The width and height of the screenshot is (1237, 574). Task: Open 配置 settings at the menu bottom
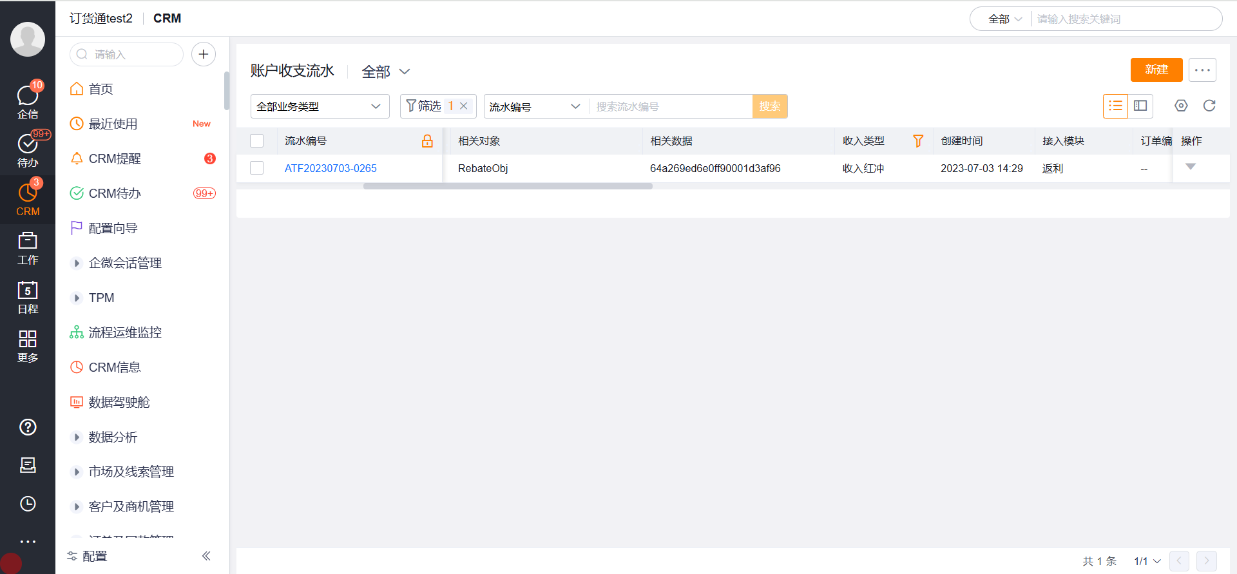[x=88, y=556]
